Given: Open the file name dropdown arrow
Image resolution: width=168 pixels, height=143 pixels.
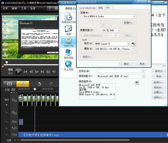Looking at the screenshot, I should (143, 71).
